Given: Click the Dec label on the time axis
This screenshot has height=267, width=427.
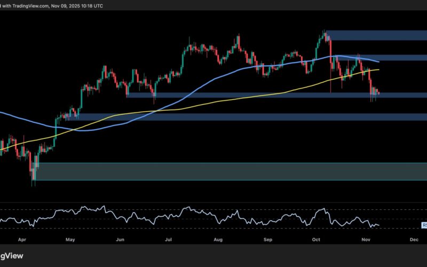Looking at the screenshot, I should click(414, 241).
